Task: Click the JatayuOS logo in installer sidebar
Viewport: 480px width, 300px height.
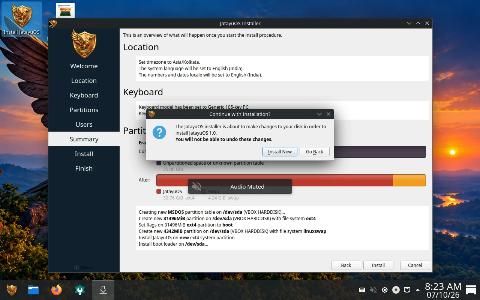Action: 84,43
